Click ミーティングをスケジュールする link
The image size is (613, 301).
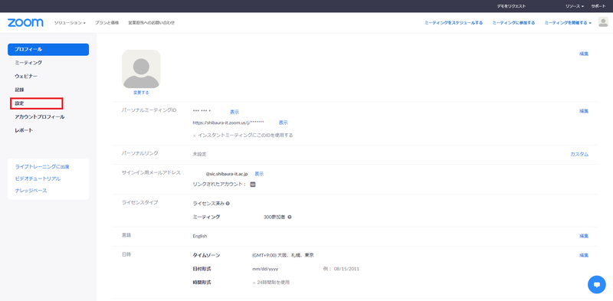tap(454, 23)
